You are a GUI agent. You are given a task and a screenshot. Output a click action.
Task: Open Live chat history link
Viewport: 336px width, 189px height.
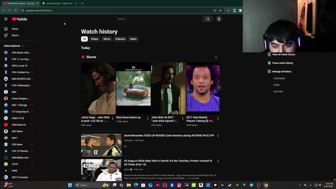pyautogui.click(x=278, y=91)
